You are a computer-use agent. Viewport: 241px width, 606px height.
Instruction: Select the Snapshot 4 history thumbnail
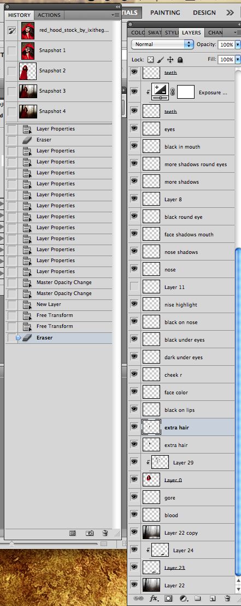click(28, 111)
